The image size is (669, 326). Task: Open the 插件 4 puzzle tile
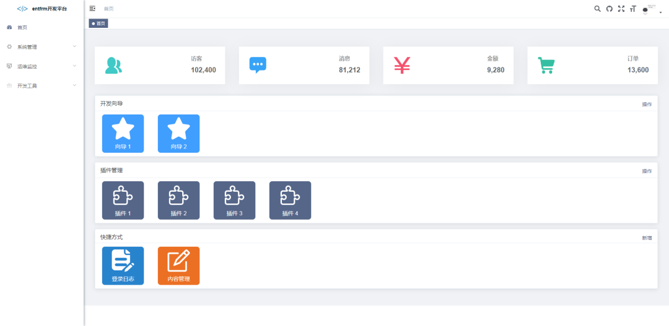[x=290, y=200]
